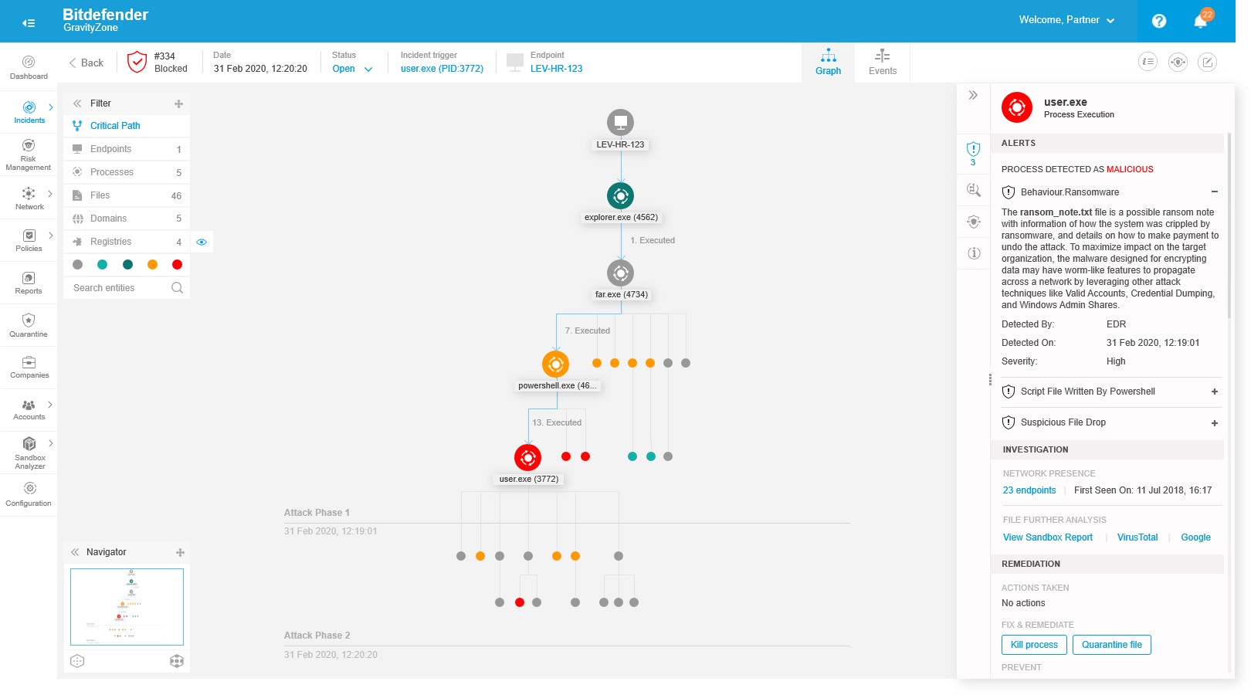
Task: Toggle the orange severity filter dot
Action: point(152,265)
